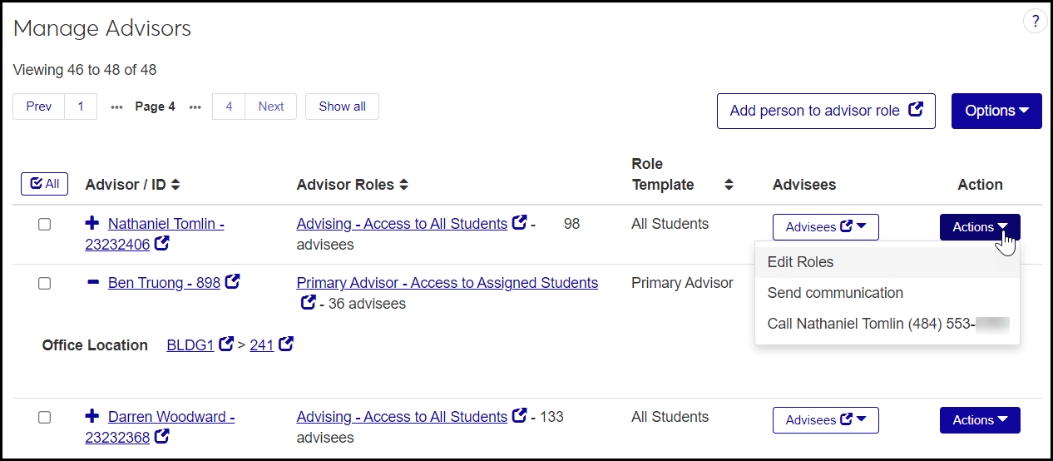Tick the Darren Woodward row checkbox
Screen dimensions: 1053x461
pyautogui.click(x=45, y=418)
